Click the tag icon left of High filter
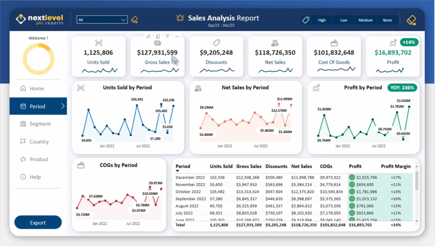Image resolution: width=435 pixels, height=247 pixels. 305,20
